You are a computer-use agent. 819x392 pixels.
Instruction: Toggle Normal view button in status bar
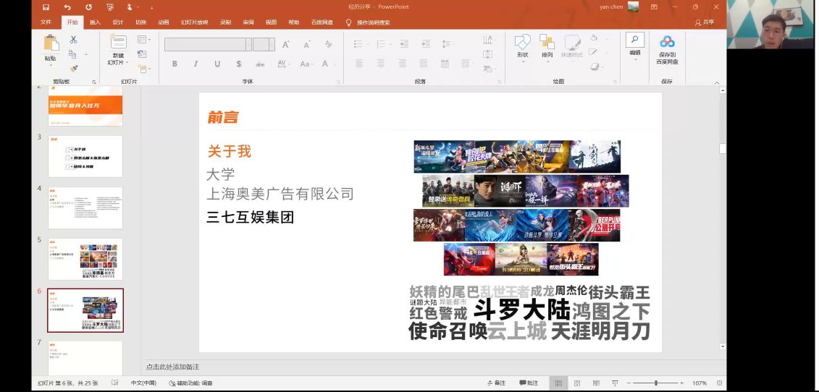click(558, 383)
